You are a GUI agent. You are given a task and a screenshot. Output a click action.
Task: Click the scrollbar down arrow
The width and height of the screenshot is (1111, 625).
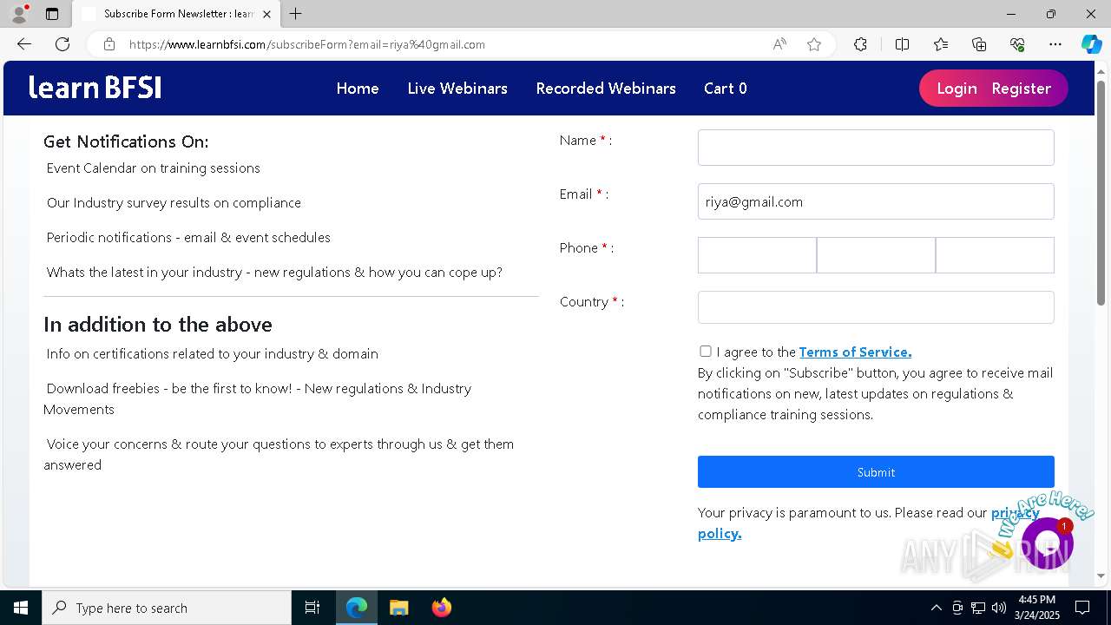(1101, 576)
